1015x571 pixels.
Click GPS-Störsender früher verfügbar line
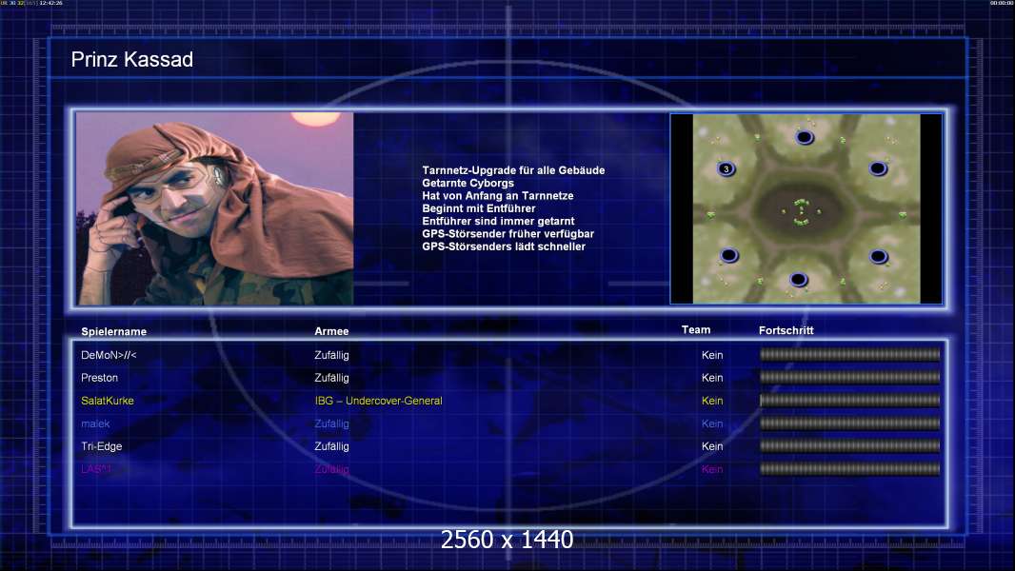coord(508,233)
